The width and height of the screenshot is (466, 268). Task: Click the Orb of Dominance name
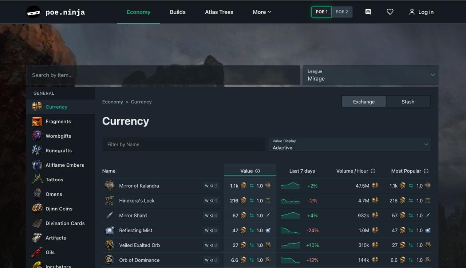click(x=139, y=260)
